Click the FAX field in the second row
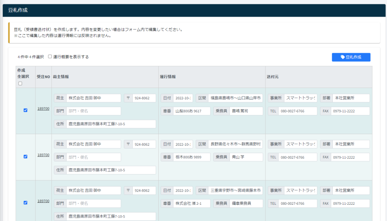The image size is (387, 221). pyautogui.click(x=350, y=157)
